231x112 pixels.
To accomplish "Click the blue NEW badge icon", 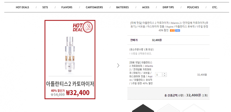I will (x=177, y=30).
